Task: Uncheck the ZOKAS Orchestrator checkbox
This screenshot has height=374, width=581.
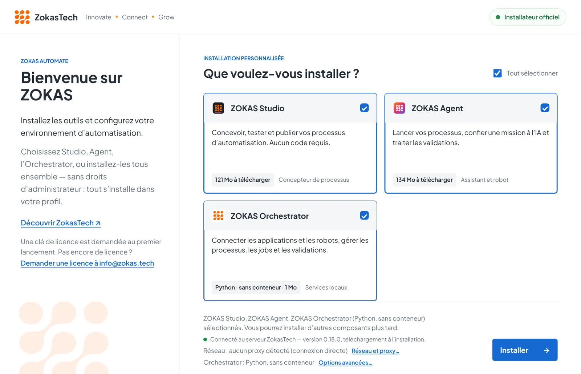Action: point(364,216)
